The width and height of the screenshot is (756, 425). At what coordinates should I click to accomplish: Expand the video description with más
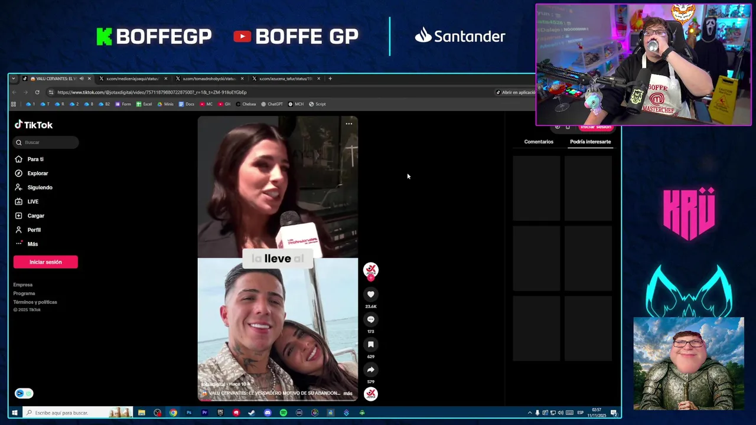coord(348,393)
